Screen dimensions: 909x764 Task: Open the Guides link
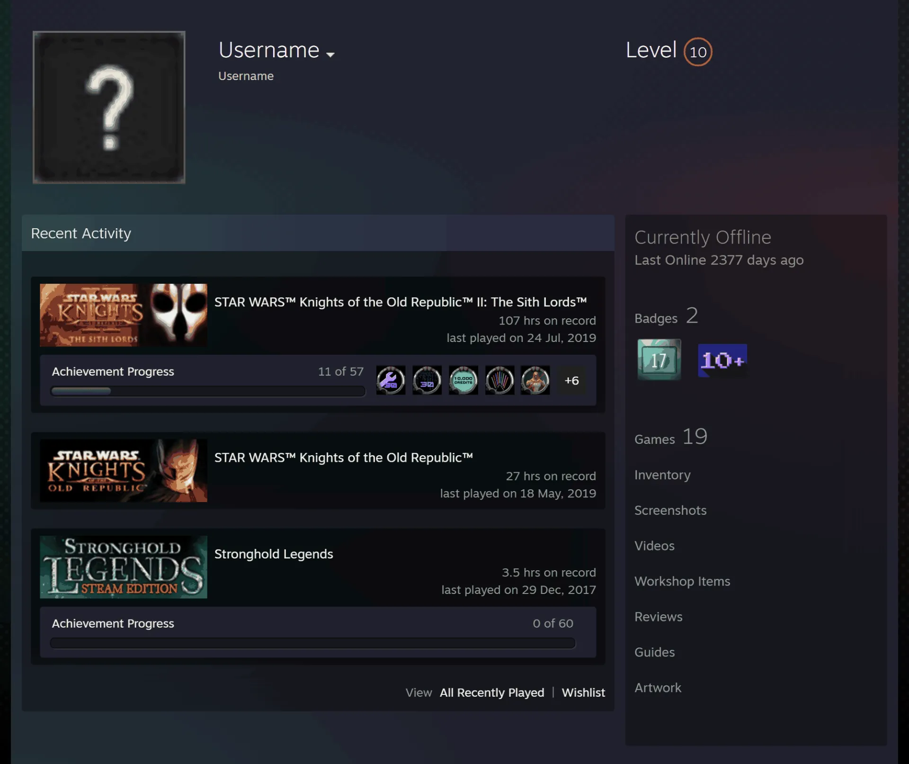coord(655,652)
